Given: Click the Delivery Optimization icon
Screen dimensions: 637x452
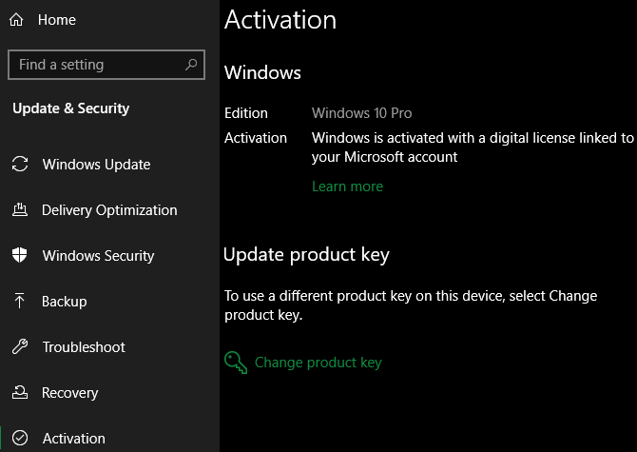Looking at the screenshot, I should pos(19,210).
